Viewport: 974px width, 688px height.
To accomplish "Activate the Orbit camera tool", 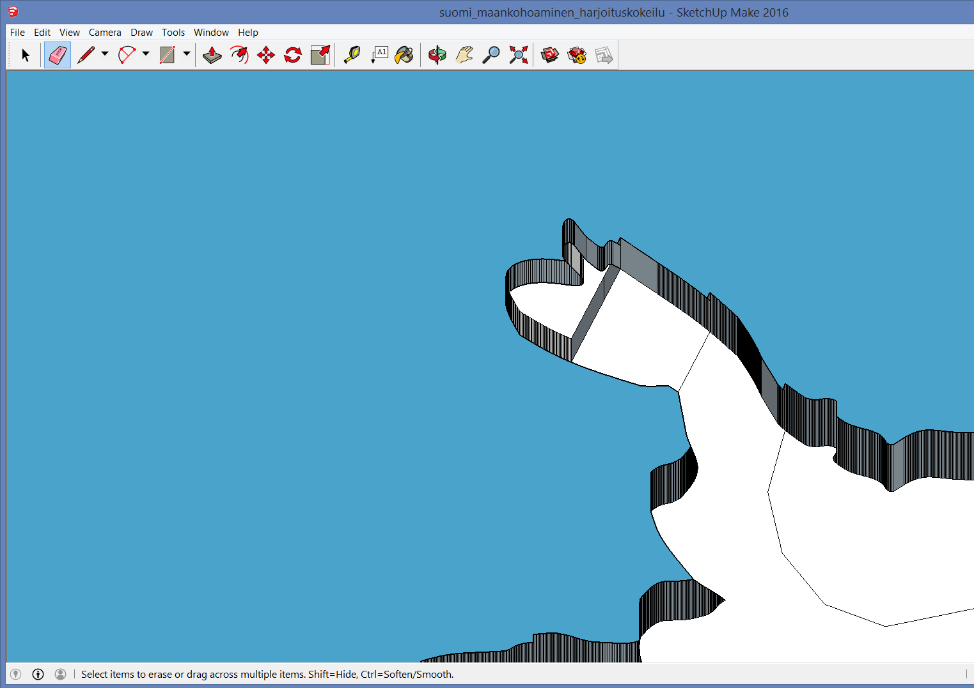I will tap(437, 56).
